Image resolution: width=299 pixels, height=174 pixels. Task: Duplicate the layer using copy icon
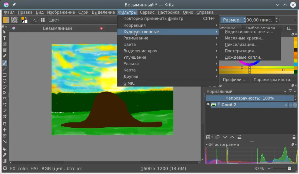pos(217,137)
